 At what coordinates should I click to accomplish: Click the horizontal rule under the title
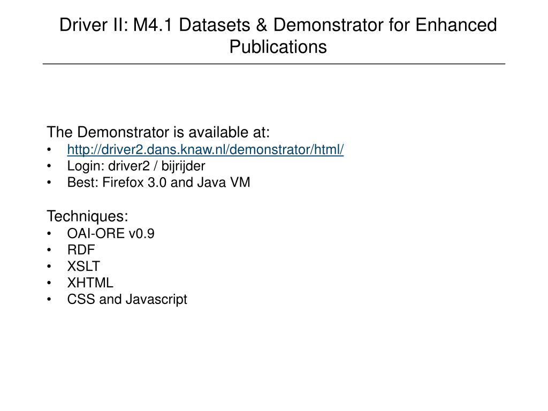pyautogui.click(x=274, y=64)
